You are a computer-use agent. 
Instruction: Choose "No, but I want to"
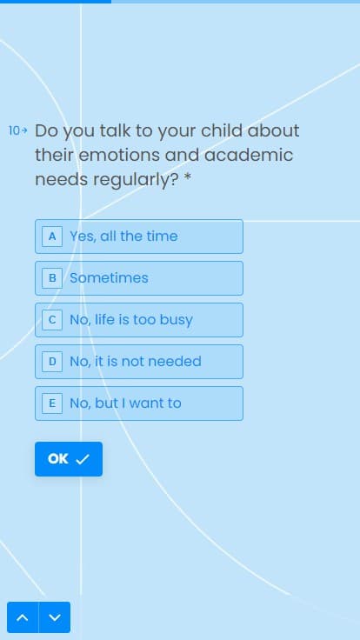pos(139,403)
